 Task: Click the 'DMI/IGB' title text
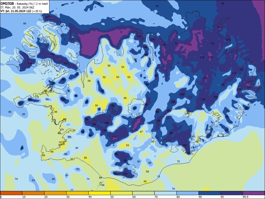[x=7, y=3]
